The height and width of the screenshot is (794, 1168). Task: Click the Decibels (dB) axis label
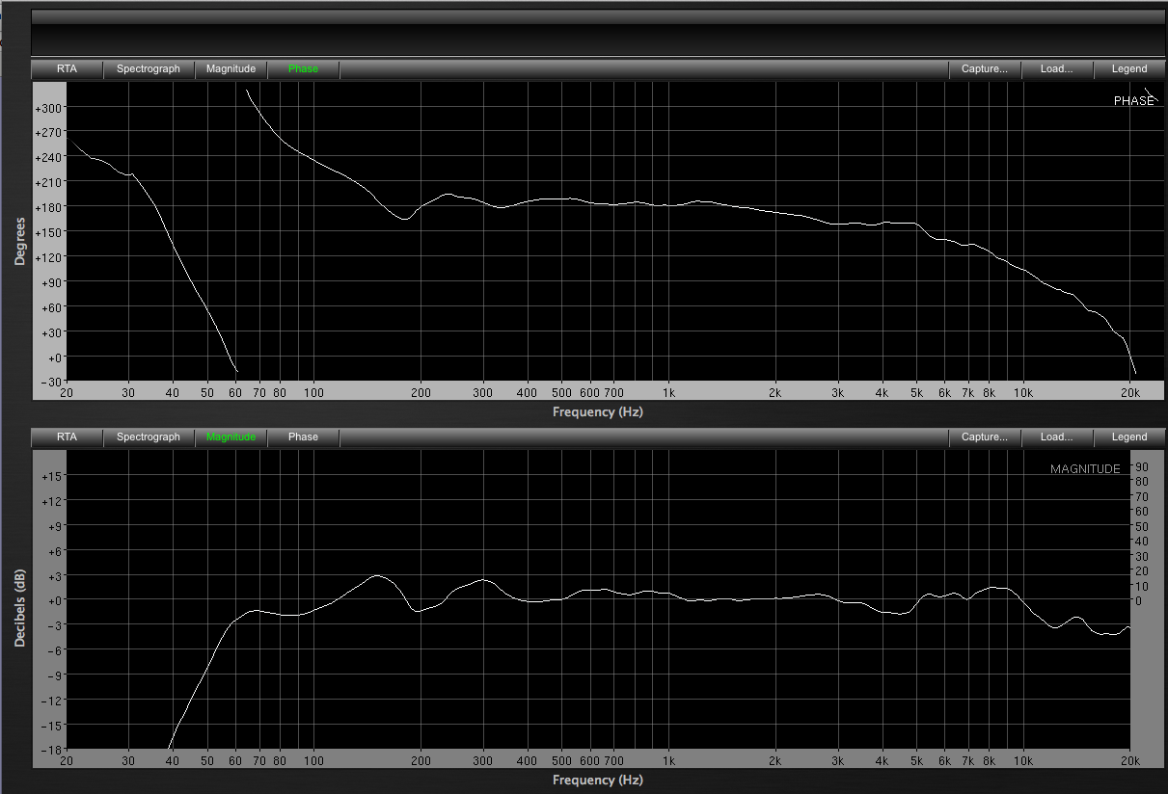coord(20,607)
